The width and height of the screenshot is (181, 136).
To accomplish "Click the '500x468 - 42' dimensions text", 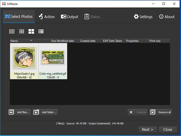I will 24,77.
